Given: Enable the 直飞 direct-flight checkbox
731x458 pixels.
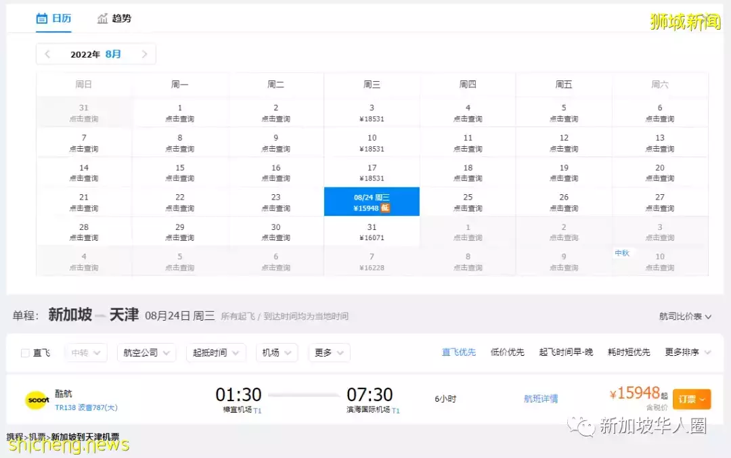Looking at the screenshot, I should (x=24, y=352).
